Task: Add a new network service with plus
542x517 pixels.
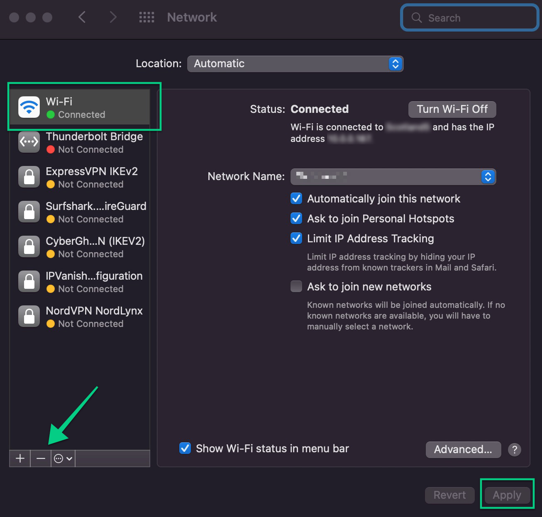Action: [x=20, y=458]
